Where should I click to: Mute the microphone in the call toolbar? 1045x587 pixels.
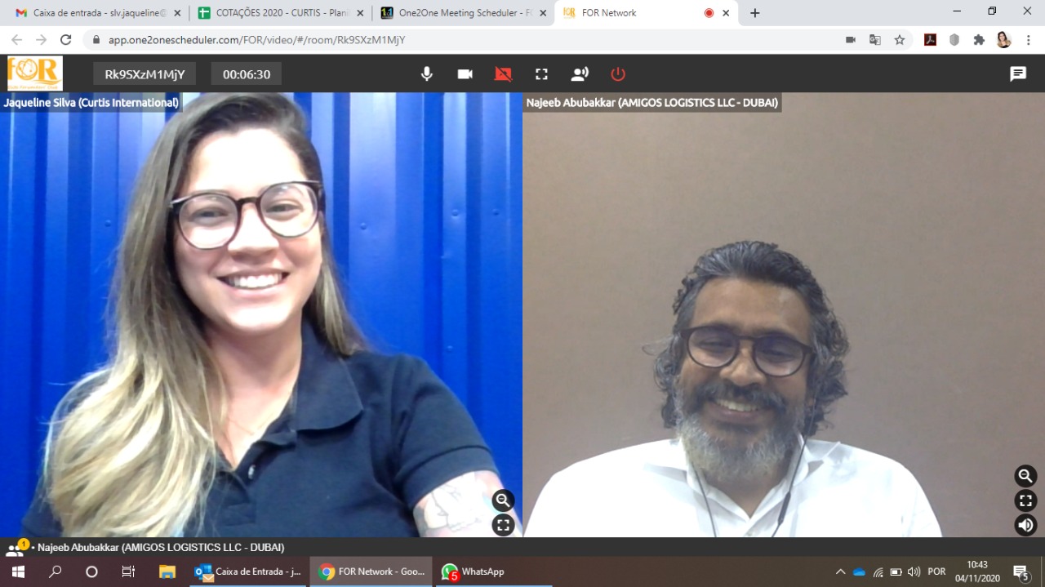pos(426,74)
